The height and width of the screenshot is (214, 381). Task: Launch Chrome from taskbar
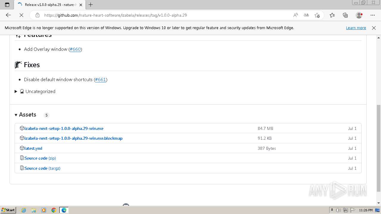click(x=54, y=210)
